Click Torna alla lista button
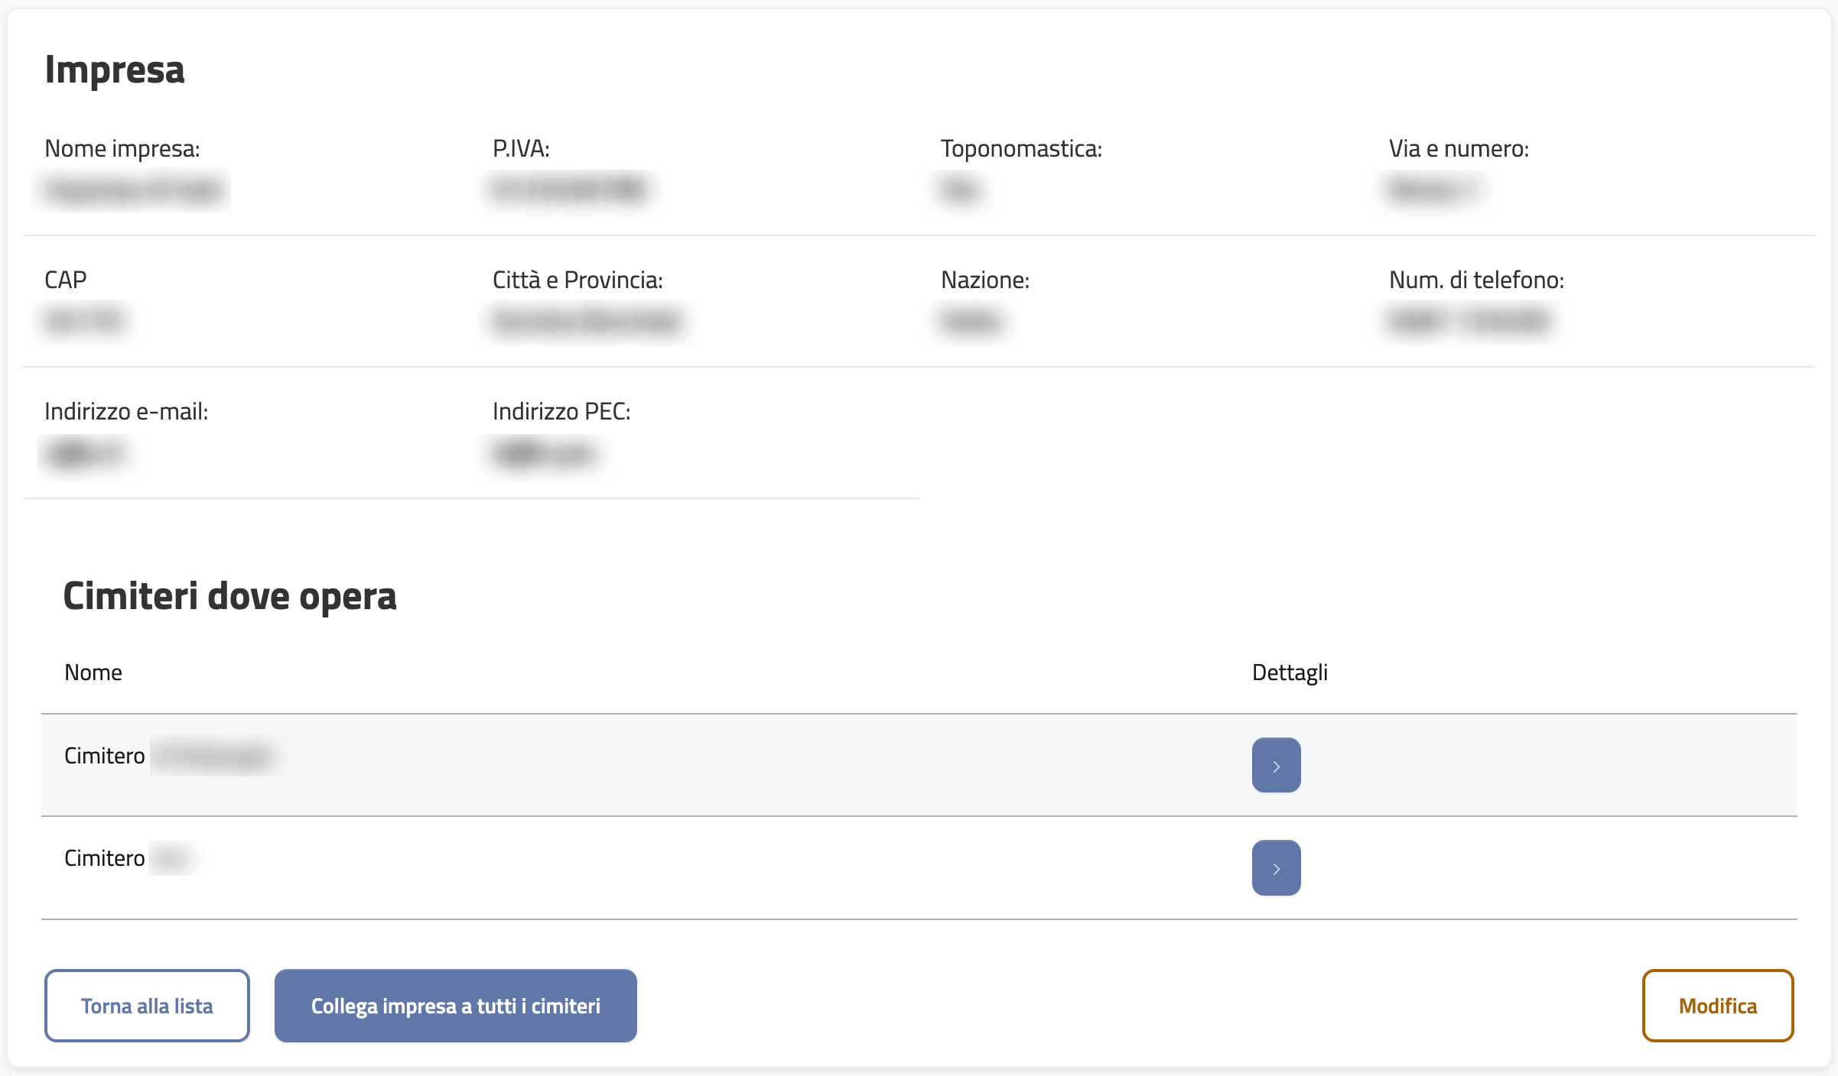The image size is (1838, 1076). click(147, 1006)
